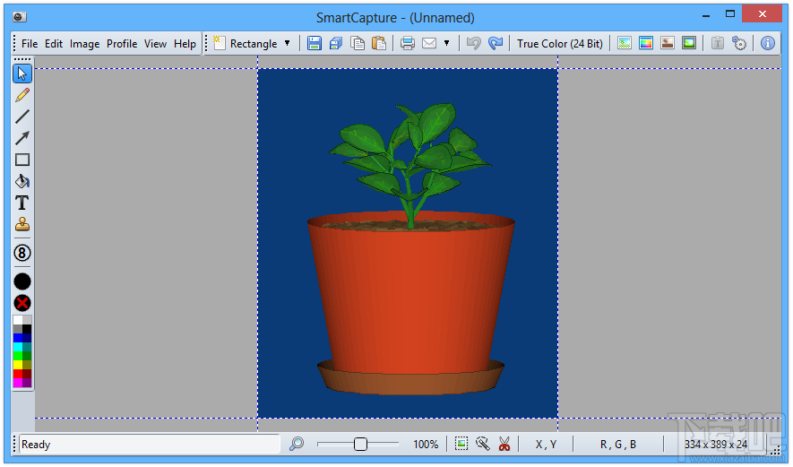
Task: Click the magnifier zoom icon
Action: [297, 444]
